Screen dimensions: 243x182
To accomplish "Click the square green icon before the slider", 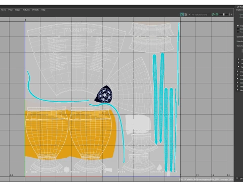I will 217,15.
